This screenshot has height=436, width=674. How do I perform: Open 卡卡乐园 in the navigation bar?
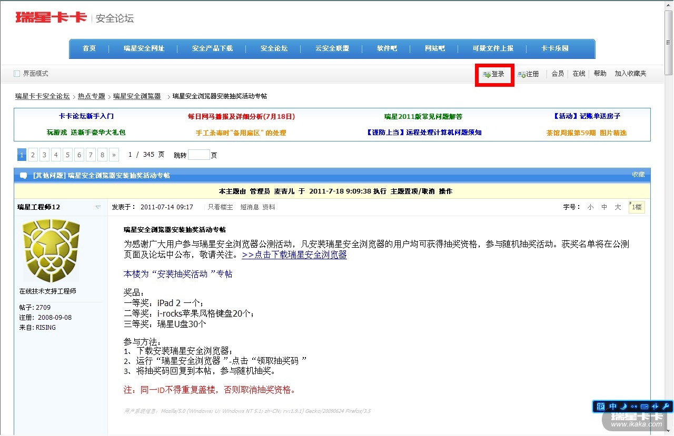click(555, 48)
